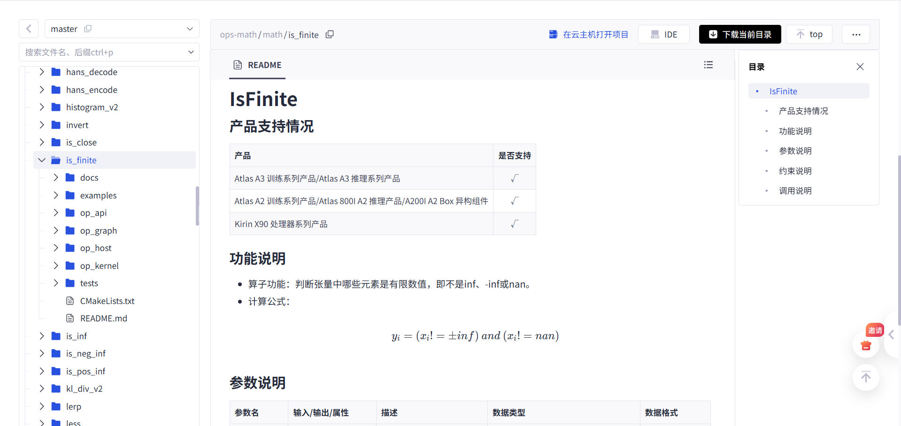
Task: Collapse the is_finite folder
Action: pyautogui.click(x=42, y=160)
